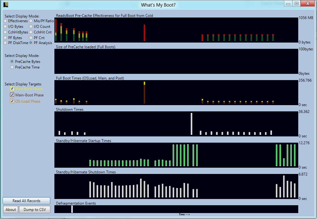Image resolution: width=317 pixels, height=219 pixels.
Task: Click the "Shutdown Times" chart heading
Action: (70, 109)
